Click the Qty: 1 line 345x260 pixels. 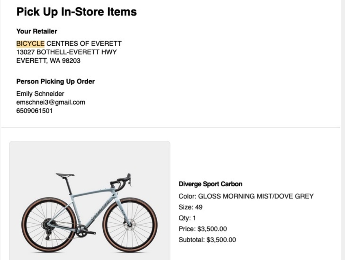[x=187, y=218]
